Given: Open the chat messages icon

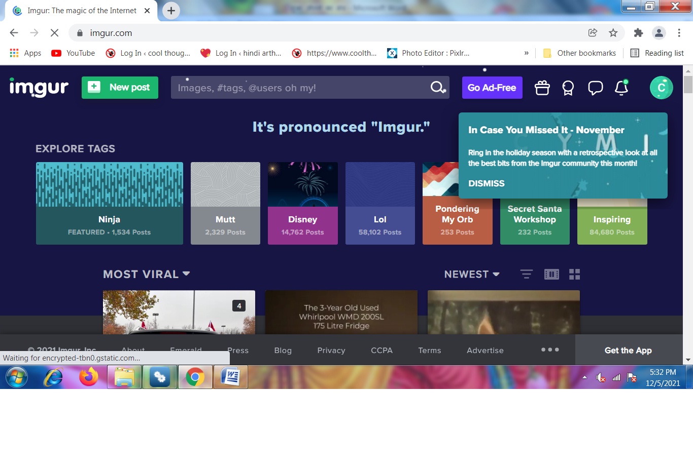Looking at the screenshot, I should 595,88.
